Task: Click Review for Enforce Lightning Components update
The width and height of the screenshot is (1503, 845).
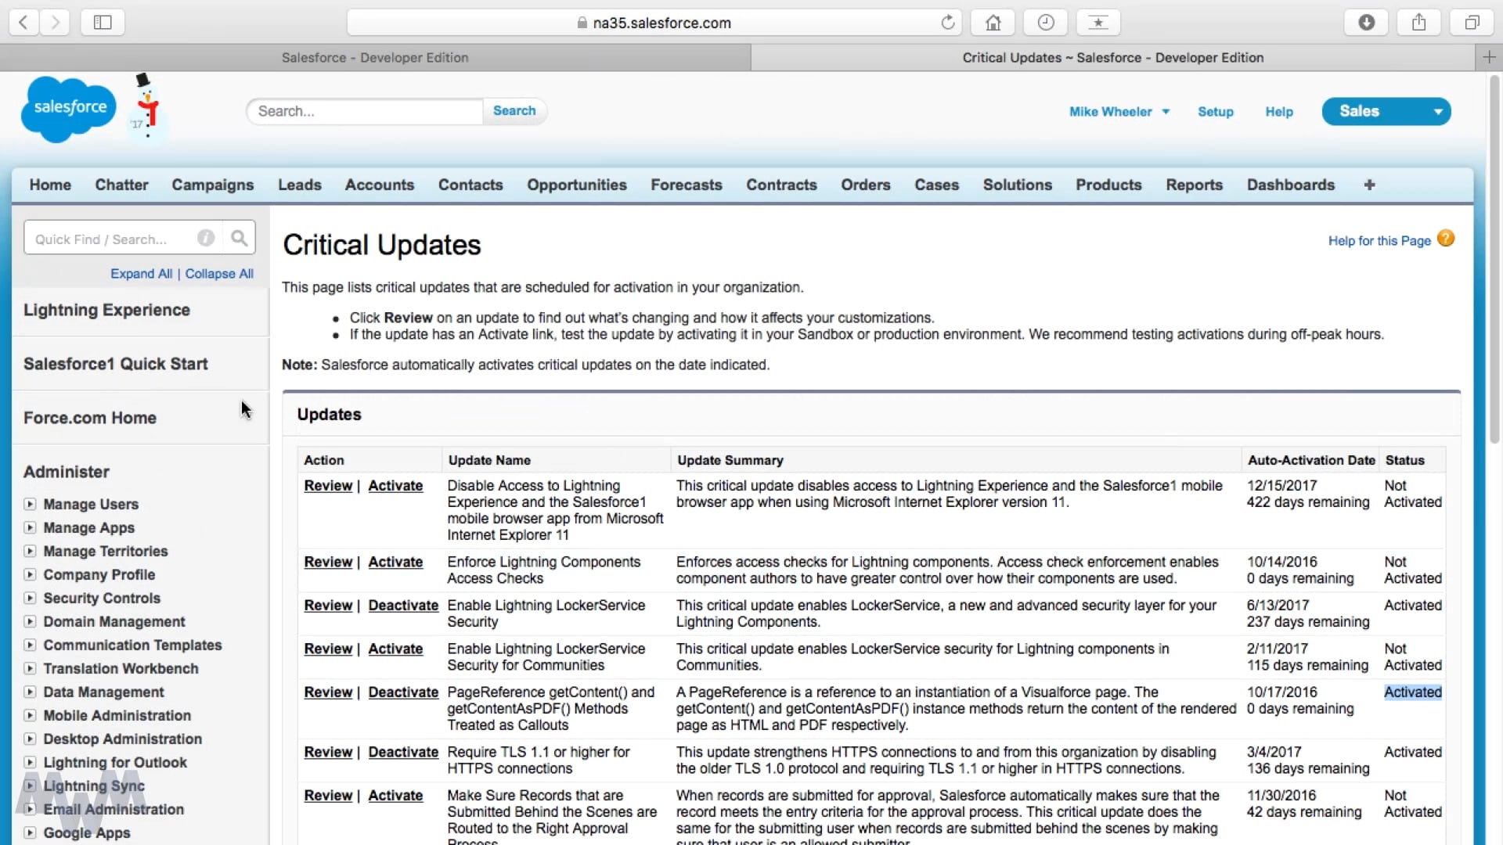Action: [328, 562]
